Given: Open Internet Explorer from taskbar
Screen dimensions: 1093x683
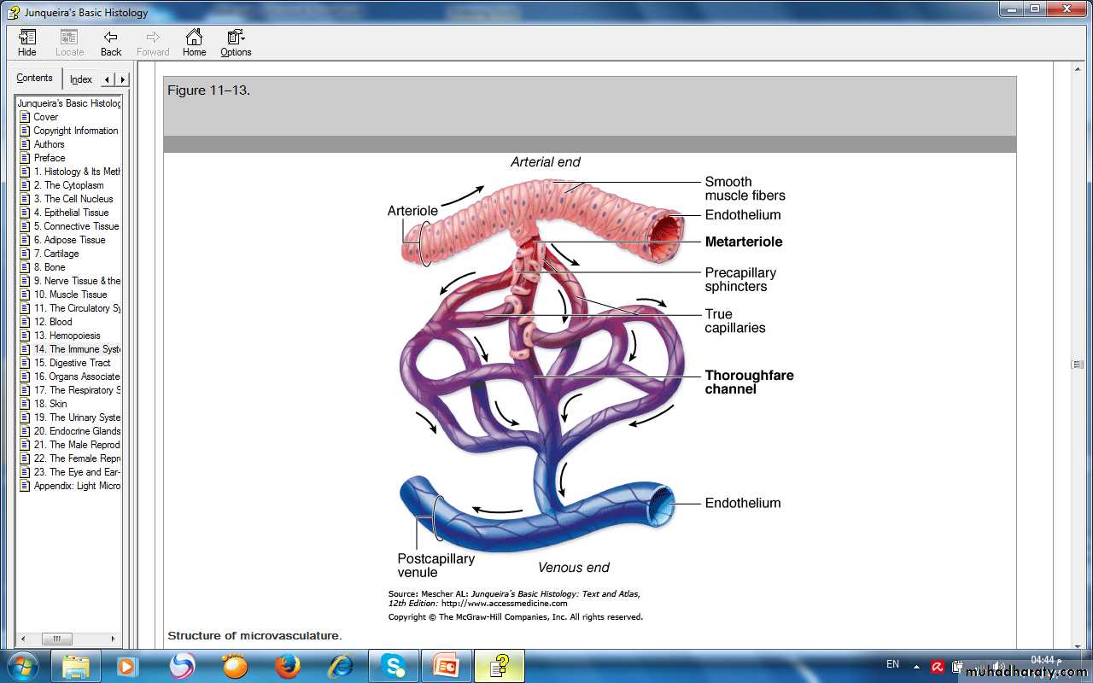Looking at the screenshot, I should tap(340, 665).
